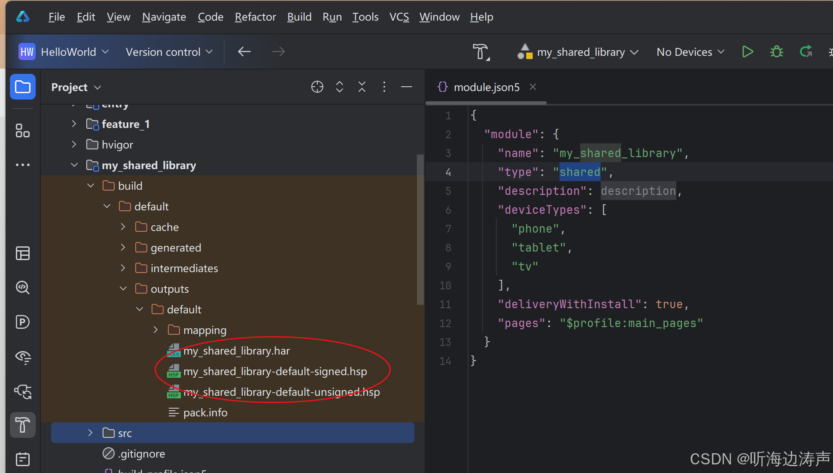Show more tool windows via ellipsis icon
This screenshot has width=833, height=473.
[x=23, y=165]
